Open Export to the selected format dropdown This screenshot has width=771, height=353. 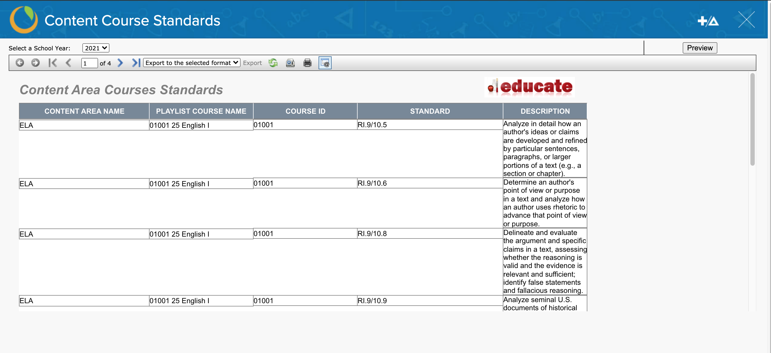(192, 63)
